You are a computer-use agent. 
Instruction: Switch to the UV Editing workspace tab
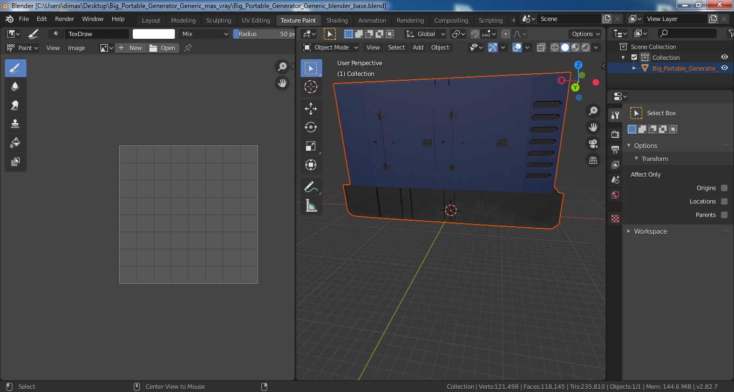click(x=256, y=20)
